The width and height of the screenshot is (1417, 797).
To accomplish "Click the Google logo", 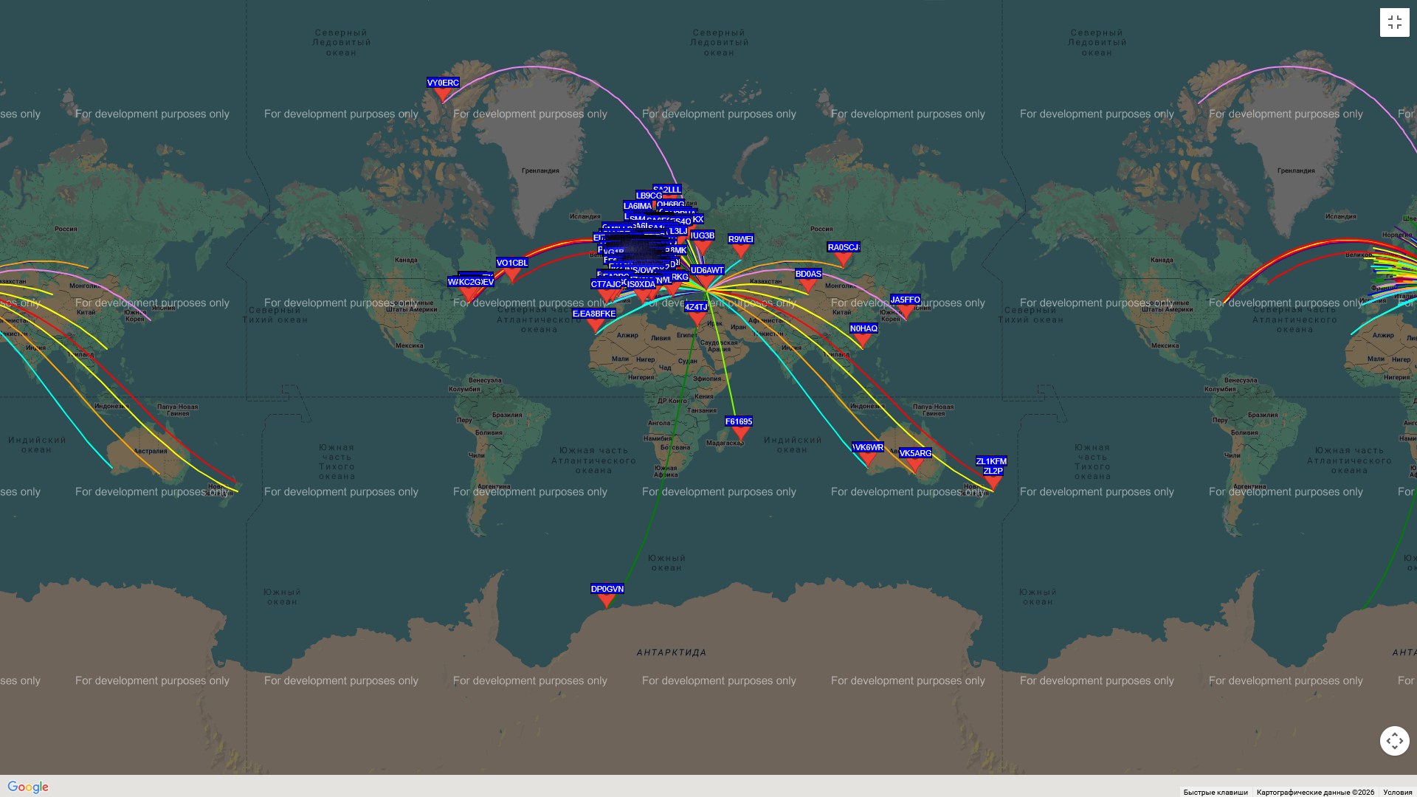I will coord(28,787).
